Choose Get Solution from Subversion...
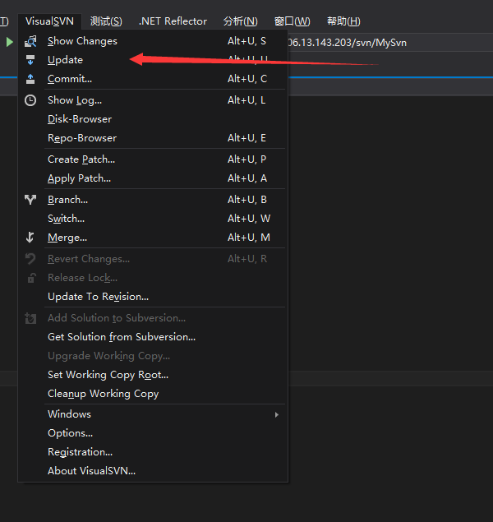 pos(153,337)
